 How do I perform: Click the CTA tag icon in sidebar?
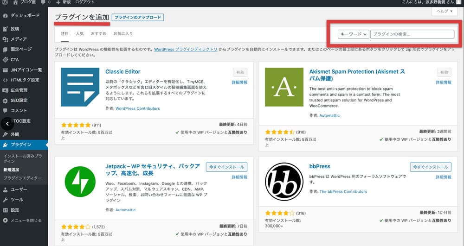tap(5, 60)
